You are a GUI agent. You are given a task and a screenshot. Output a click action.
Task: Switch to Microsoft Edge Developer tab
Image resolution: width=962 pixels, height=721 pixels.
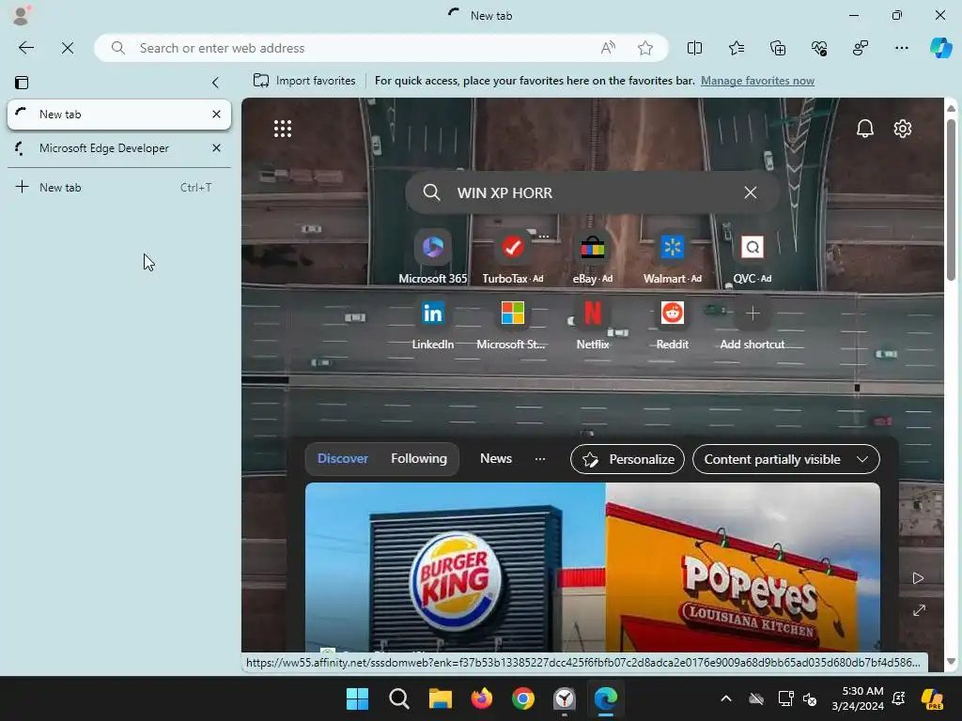[119, 147]
